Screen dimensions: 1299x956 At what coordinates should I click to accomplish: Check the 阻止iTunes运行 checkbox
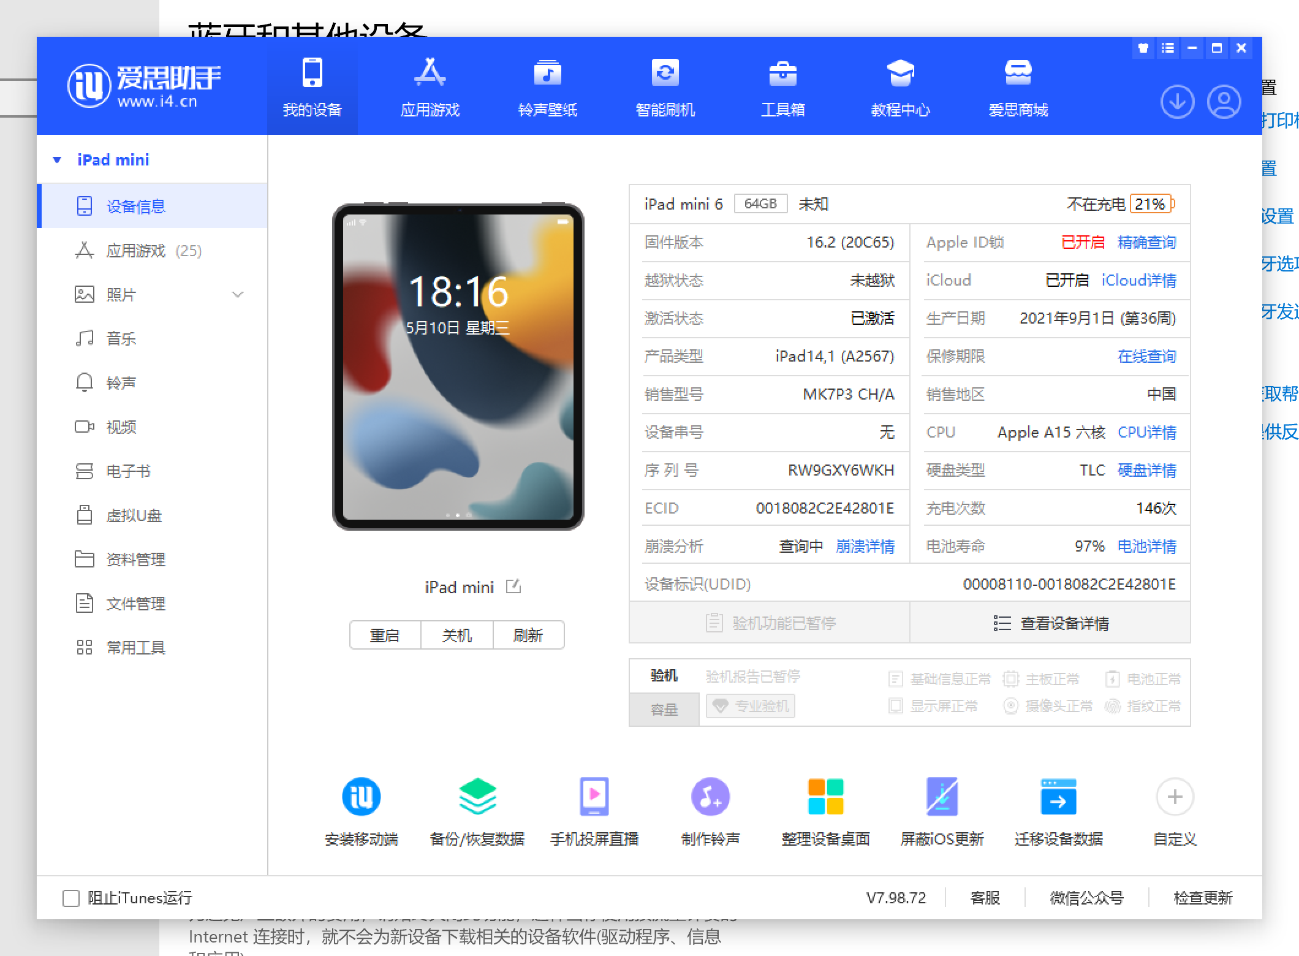click(70, 897)
